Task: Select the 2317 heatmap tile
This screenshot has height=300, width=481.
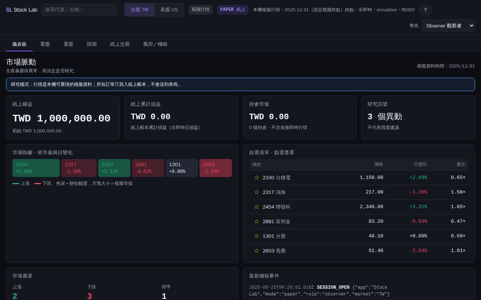Action: coord(79,168)
